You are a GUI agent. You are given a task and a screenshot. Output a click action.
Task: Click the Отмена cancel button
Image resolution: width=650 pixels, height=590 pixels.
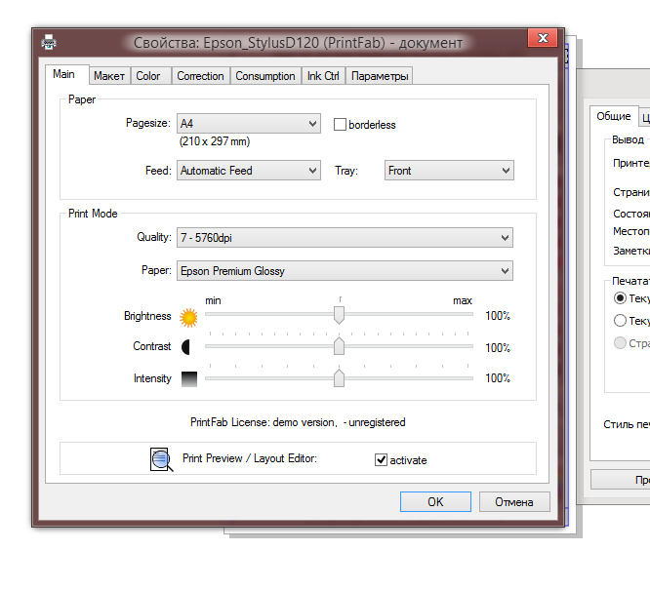[x=514, y=502]
